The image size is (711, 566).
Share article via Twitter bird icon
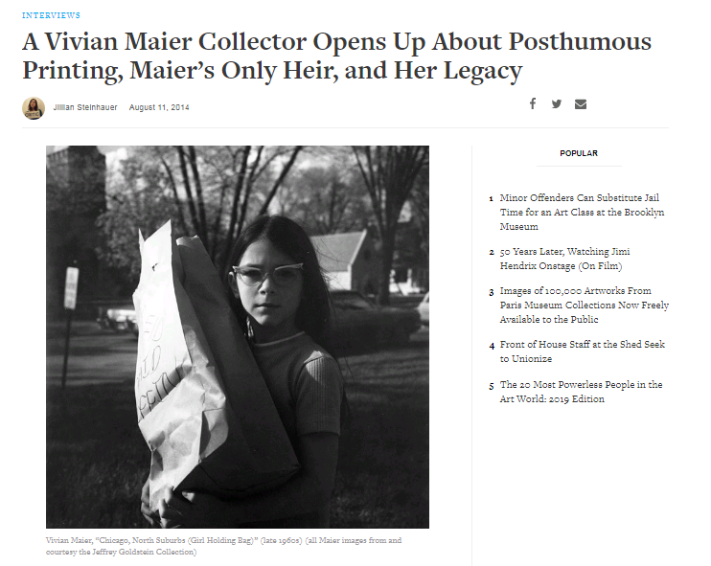click(557, 103)
